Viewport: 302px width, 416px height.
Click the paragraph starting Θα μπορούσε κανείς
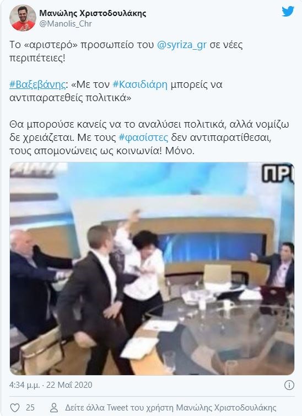149,138
